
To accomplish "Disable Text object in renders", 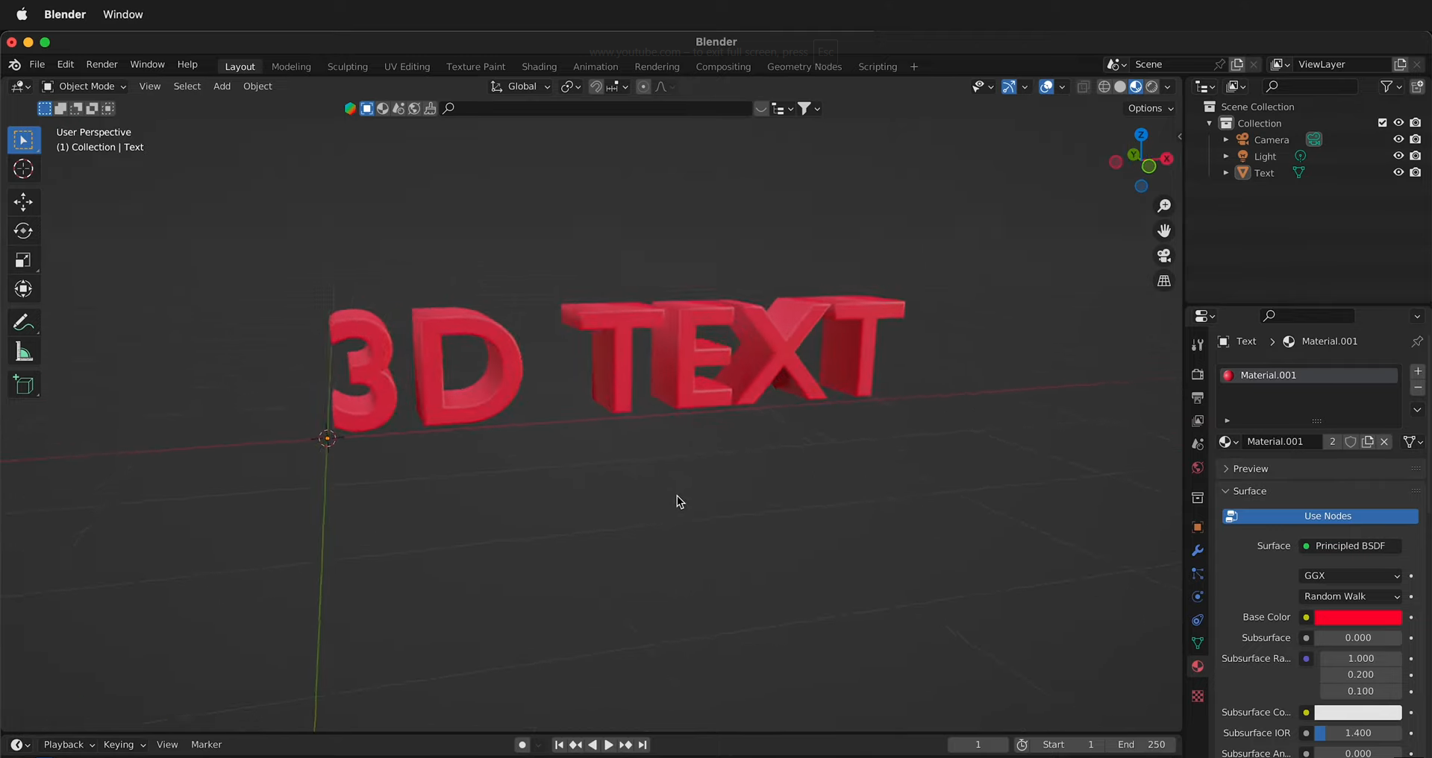I will pos(1416,172).
